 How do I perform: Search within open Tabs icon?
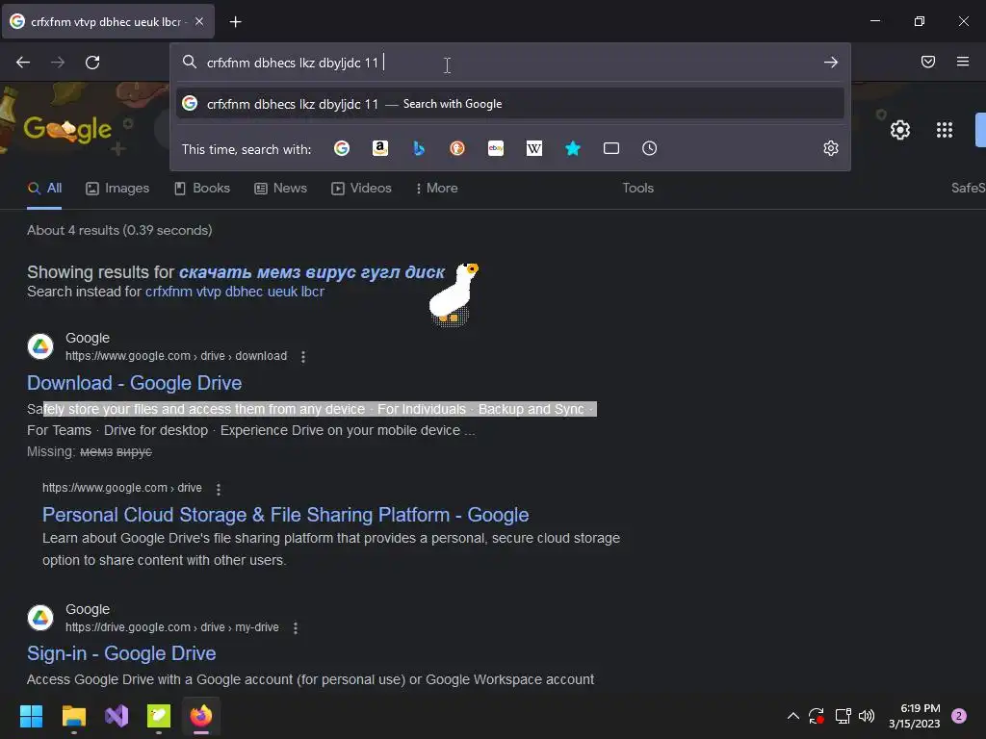pyautogui.click(x=611, y=148)
